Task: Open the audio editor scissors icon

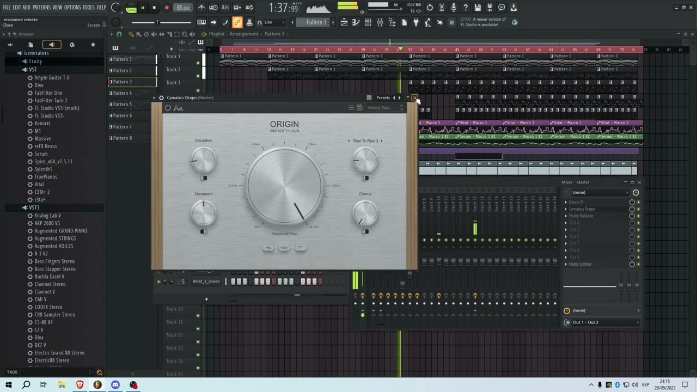Action: 442,8
